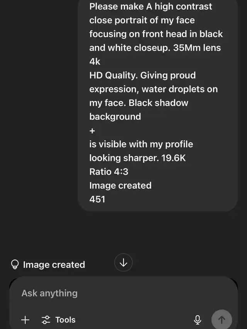Select the "HD Quality. Giving proud" line
This screenshot has height=329, width=247.
point(142,75)
